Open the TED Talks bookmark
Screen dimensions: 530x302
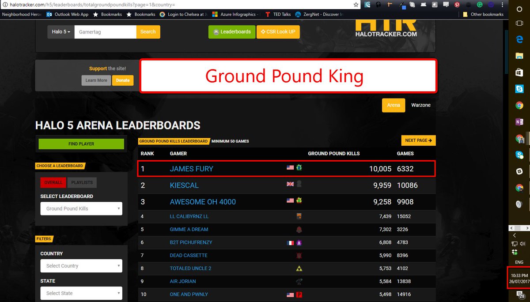[278, 14]
